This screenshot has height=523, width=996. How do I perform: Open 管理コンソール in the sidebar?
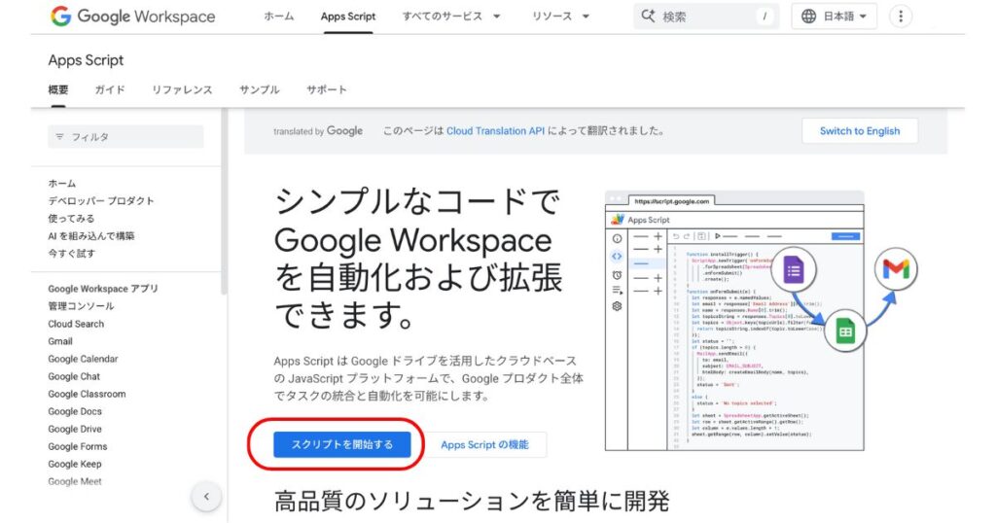82,306
